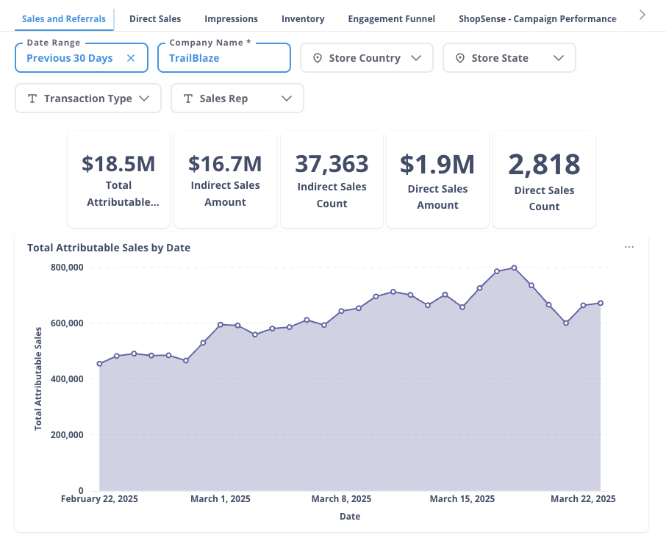Click the Sales Rep text icon
The image size is (666, 538).
coord(187,98)
